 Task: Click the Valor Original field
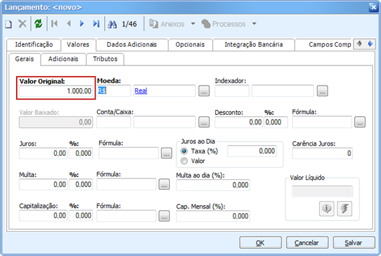click(56, 91)
